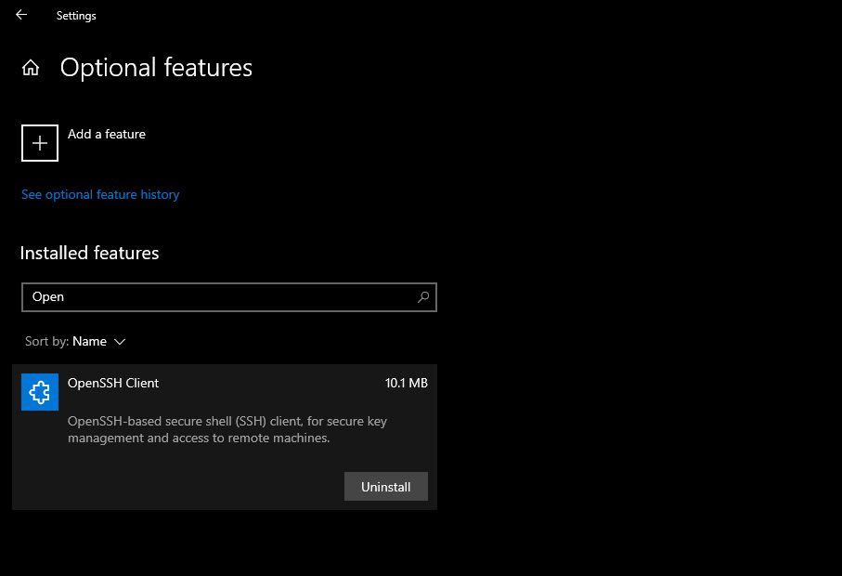Click the back arrow in title bar

[x=21, y=15]
